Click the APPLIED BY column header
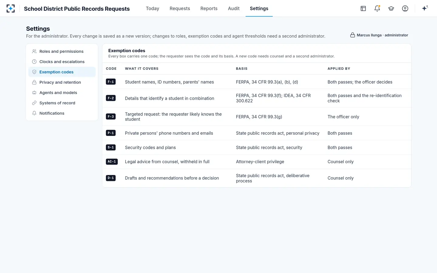The width and height of the screenshot is (437, 273). [339, 69]
